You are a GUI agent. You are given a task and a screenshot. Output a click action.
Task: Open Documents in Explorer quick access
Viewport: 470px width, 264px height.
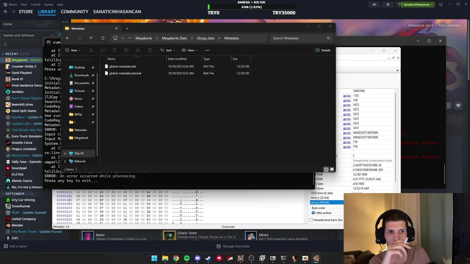pyautogui.click(x=82, y=83)
